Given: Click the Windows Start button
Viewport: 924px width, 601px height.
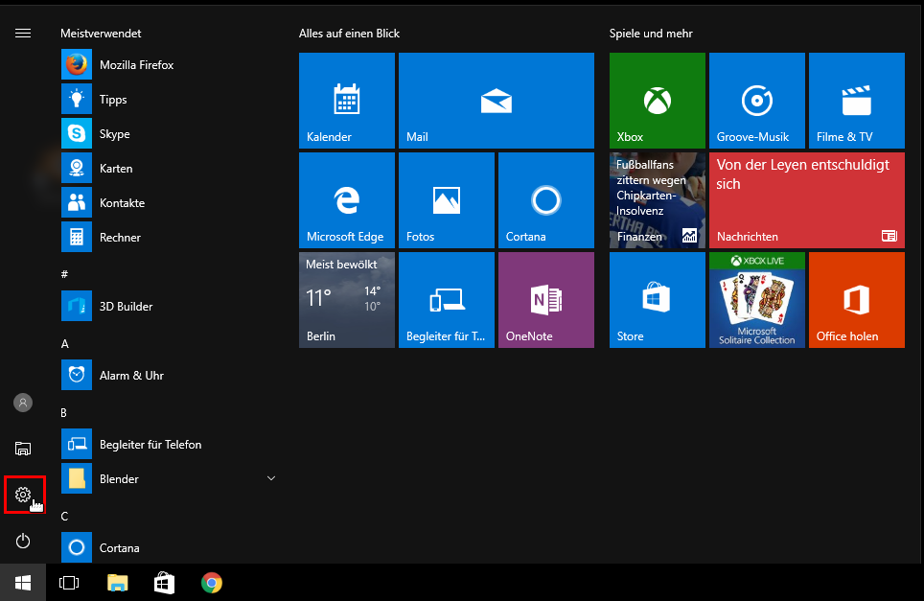Looking at the screenshot, I should tap(23, 583).
